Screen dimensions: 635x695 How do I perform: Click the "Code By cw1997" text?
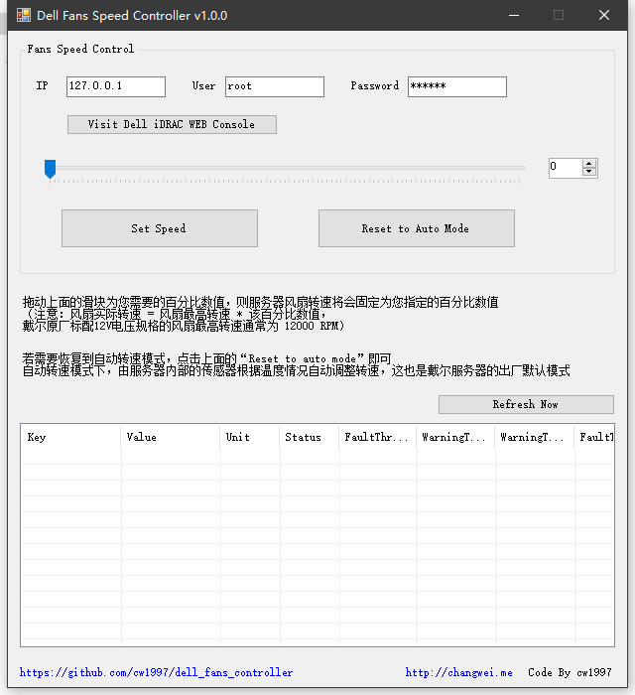(570, 672)
